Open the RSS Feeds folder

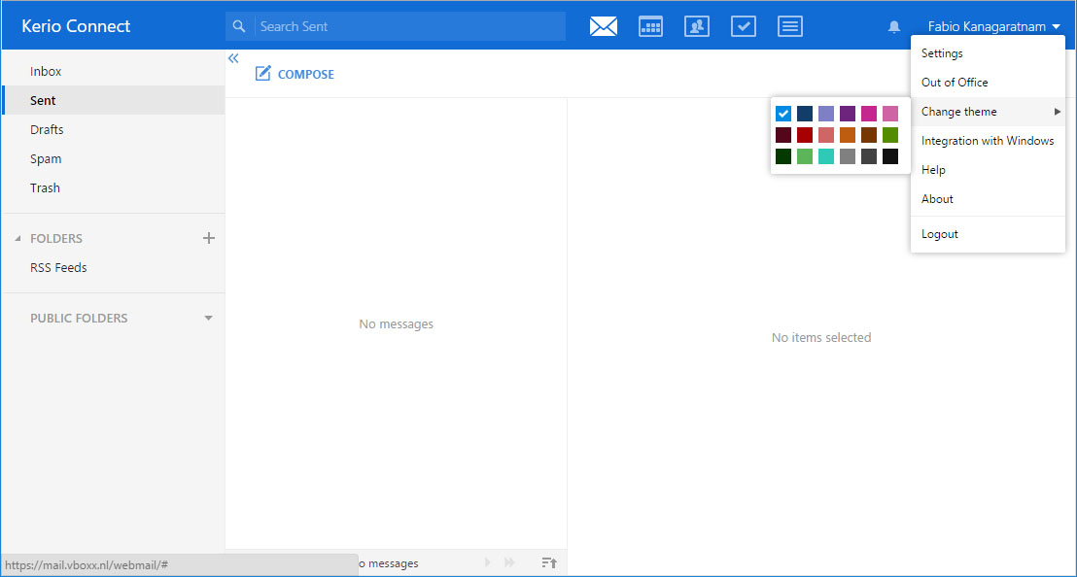pos(114,267)
